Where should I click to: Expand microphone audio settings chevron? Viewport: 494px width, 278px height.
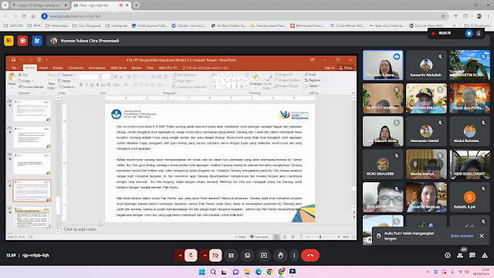point(180,256)
